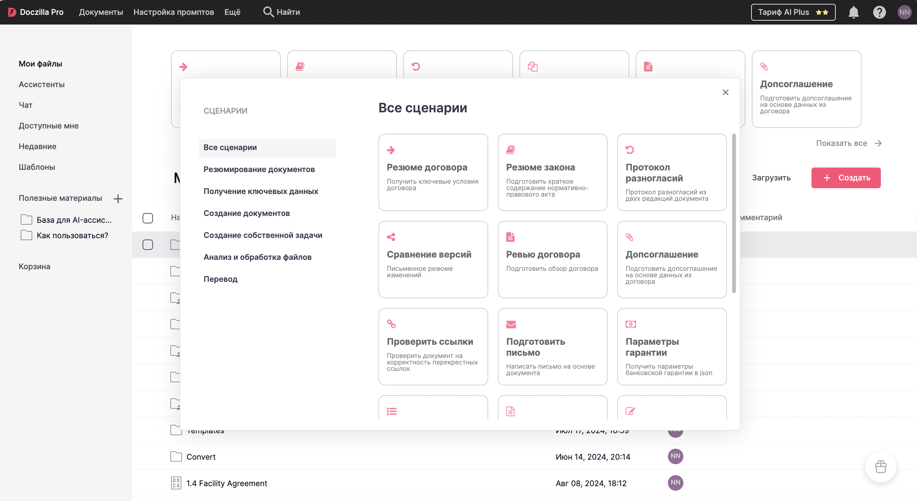Toggle the checkbox on the highlighted file row
The image size is (917, 501).
click(148, 245)
